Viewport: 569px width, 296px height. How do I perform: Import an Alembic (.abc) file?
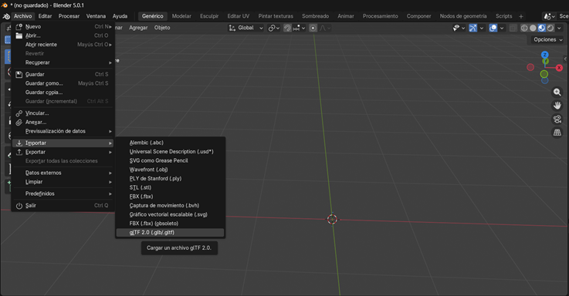170,143
